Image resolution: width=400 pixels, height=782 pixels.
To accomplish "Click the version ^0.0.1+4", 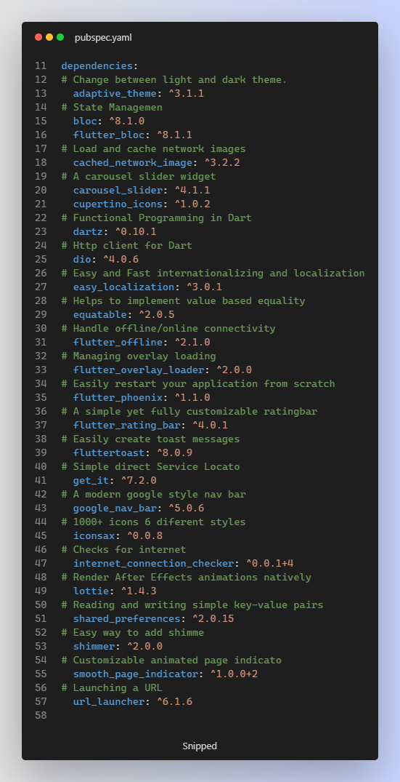I will [269, 564].
